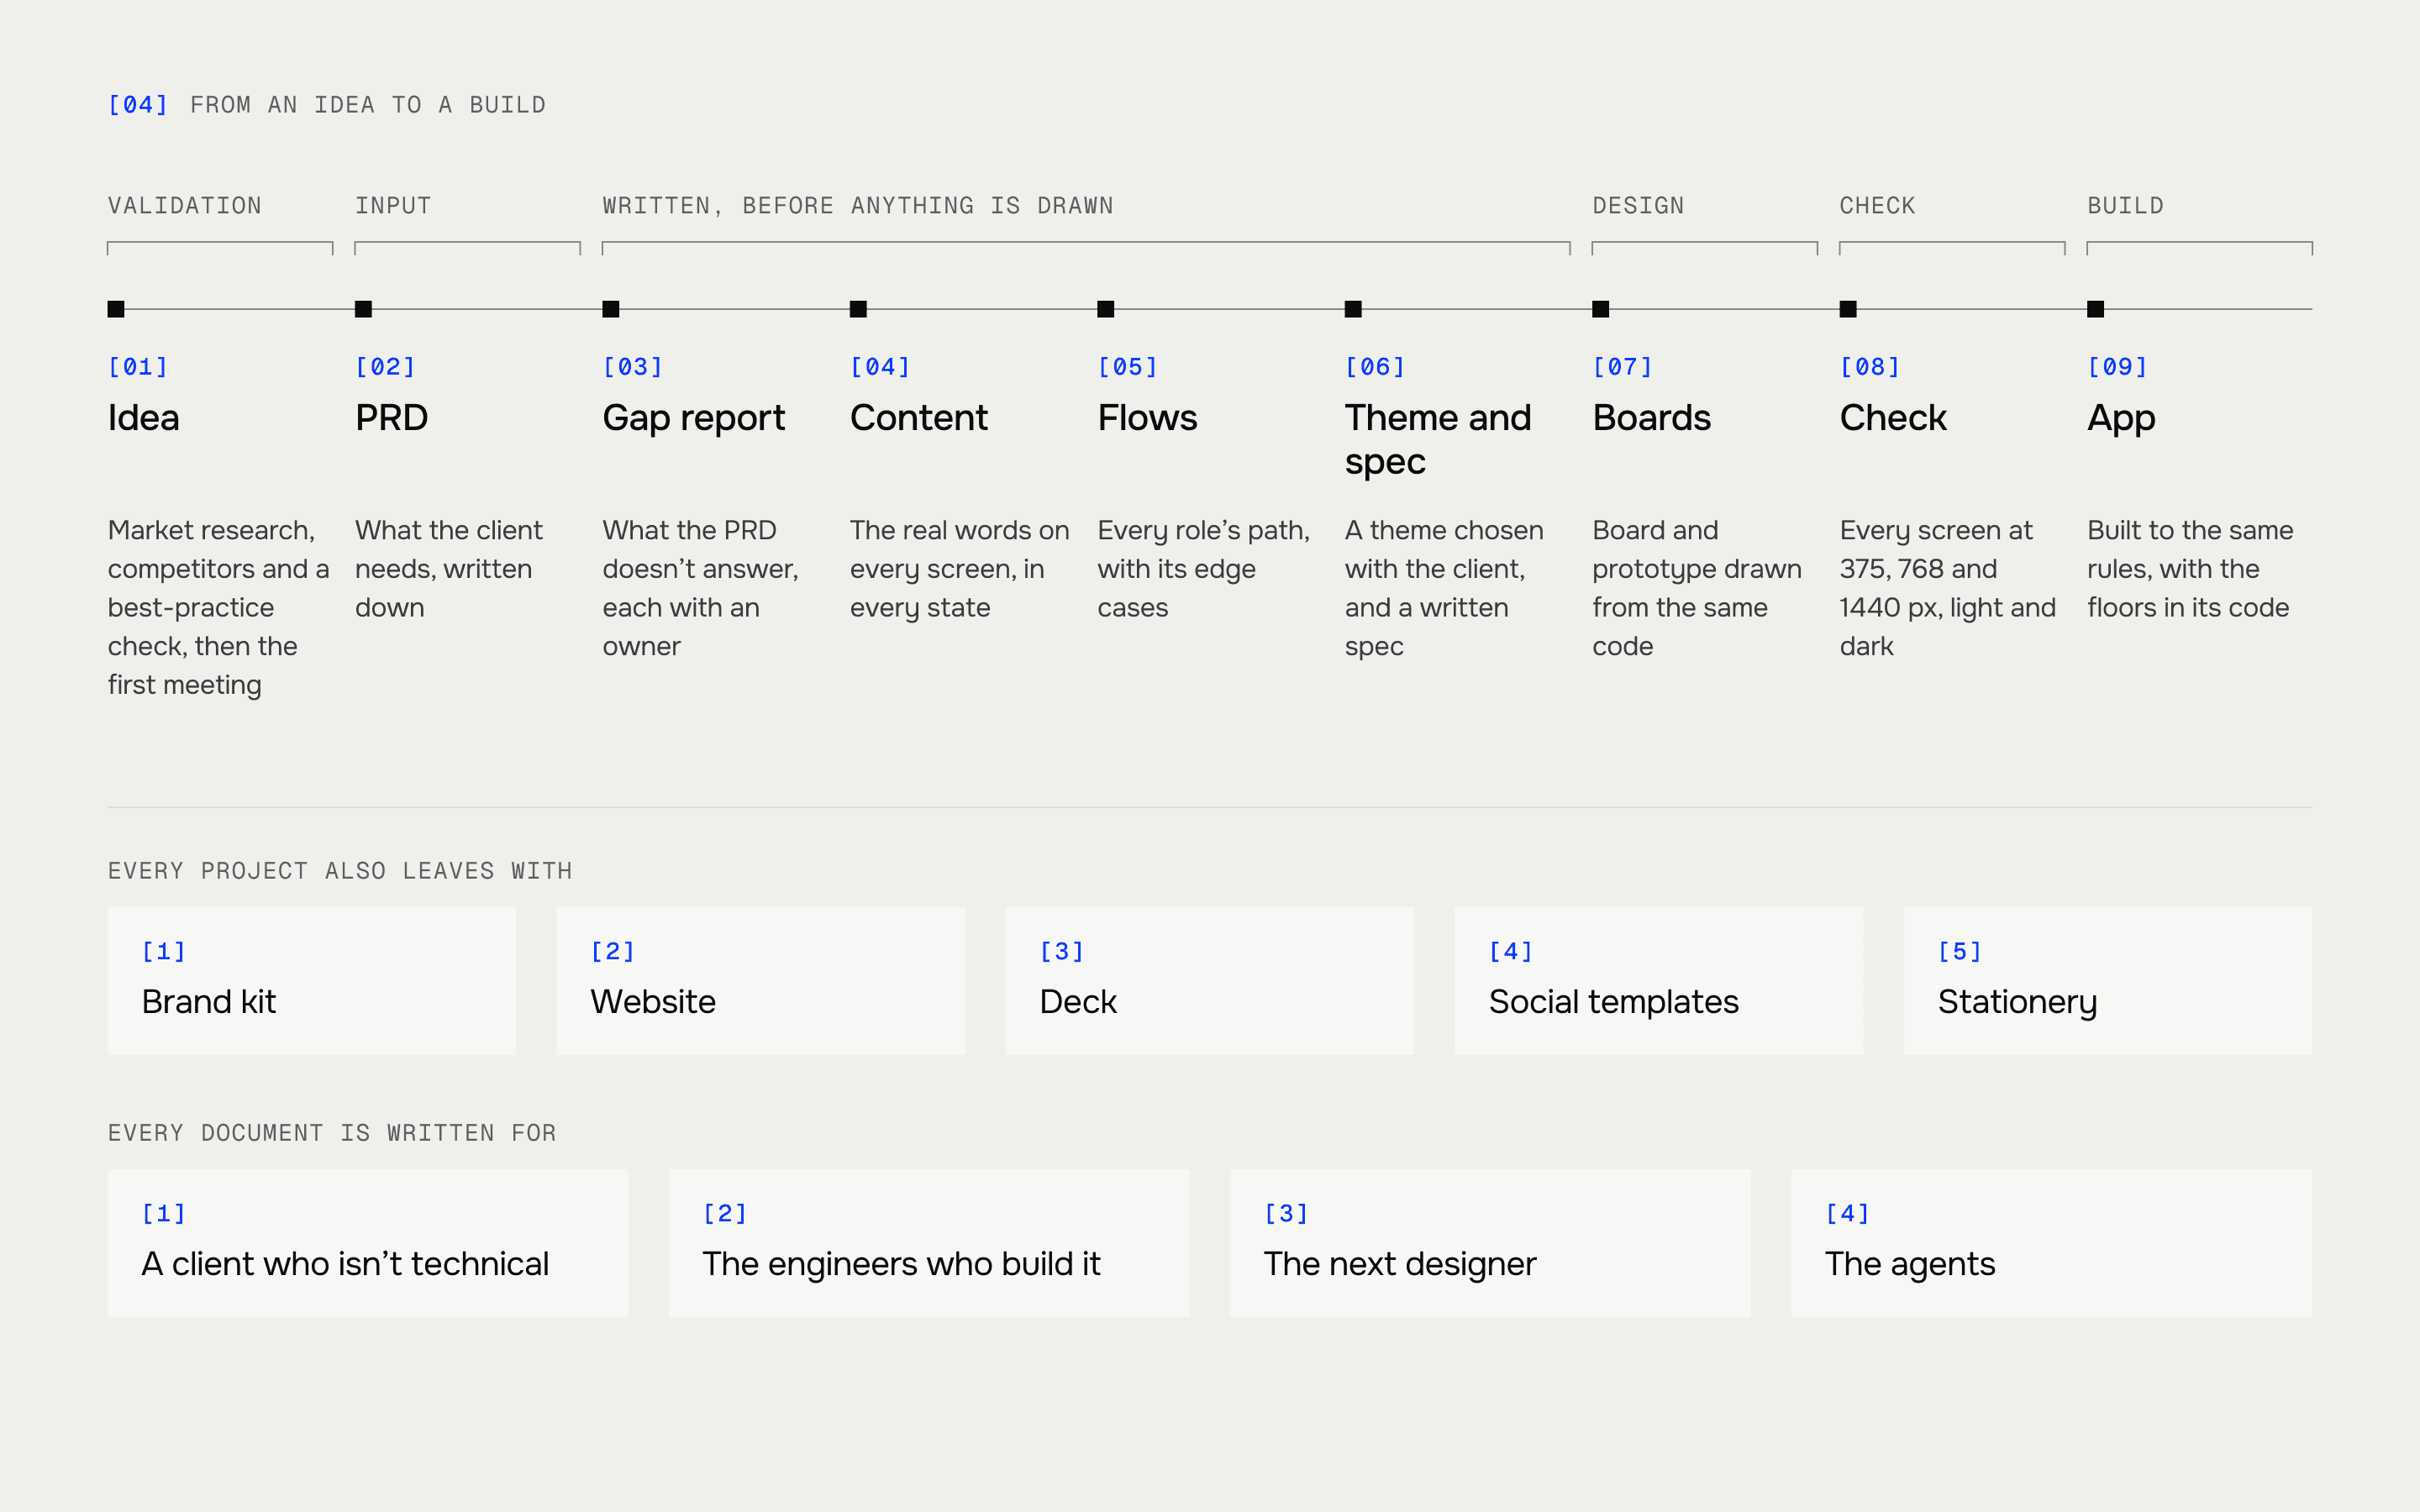Select the Social templates card
This screenshot has height=1512, width=2420.
[1659, 981]
